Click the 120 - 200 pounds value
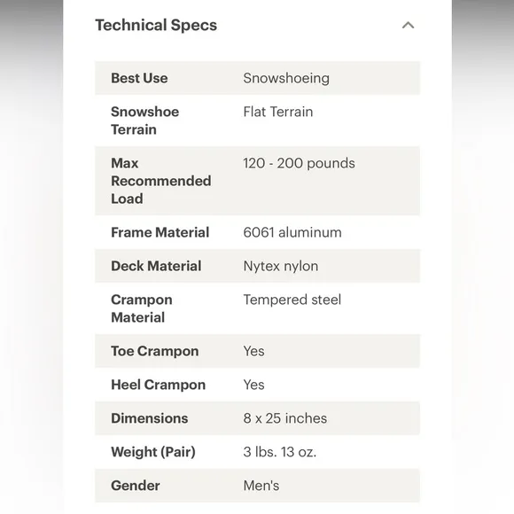Image resolution: width=514 pixels, height=514 pixels. (x=299, y=163)
